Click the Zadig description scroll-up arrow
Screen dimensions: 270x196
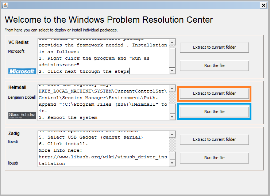pos(172,135)
